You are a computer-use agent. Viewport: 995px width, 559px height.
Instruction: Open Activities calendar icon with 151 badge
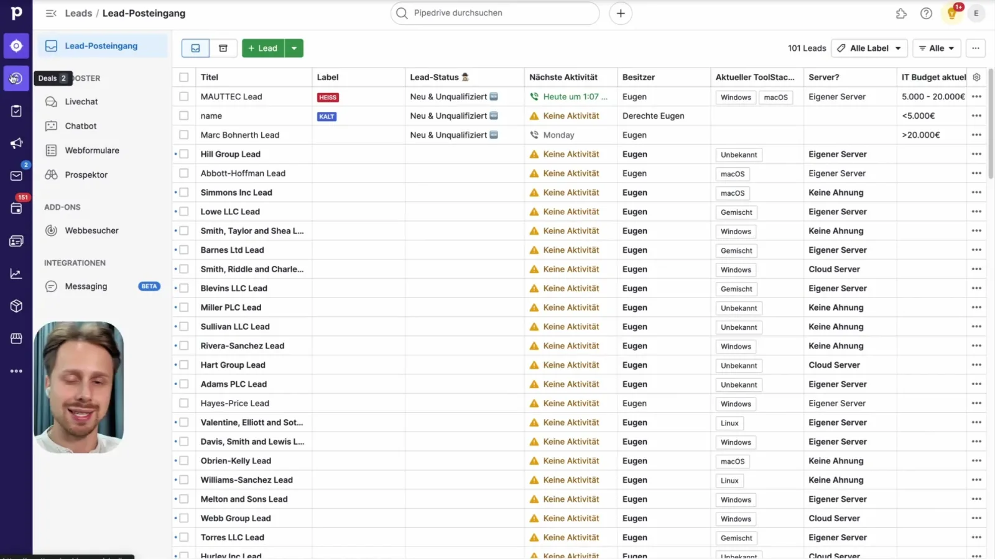coord(16,208)
